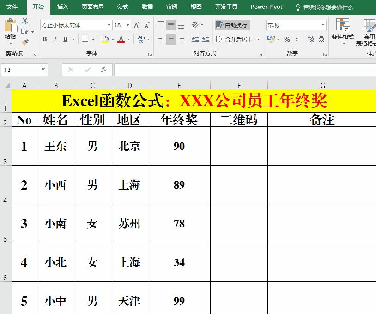
Task: Switch to 数据 Data tab
Action: coord(147,7)
